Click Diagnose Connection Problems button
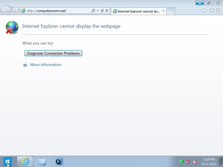This screenshot has width=223, height=167. click(x=53, y=53)
